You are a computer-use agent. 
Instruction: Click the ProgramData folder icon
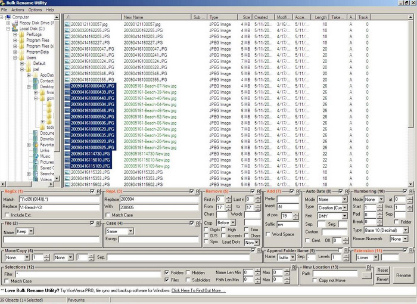point(22,52)
